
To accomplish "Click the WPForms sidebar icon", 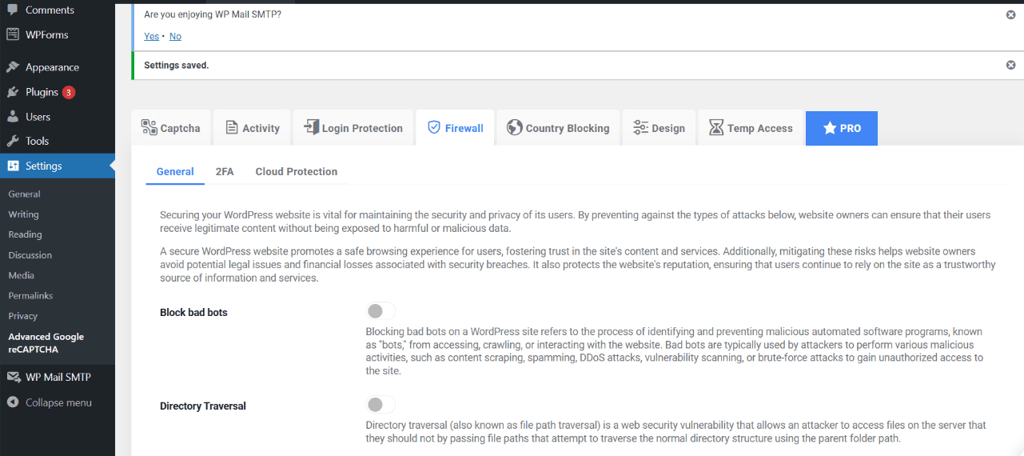I will click(x=13, y=35).
